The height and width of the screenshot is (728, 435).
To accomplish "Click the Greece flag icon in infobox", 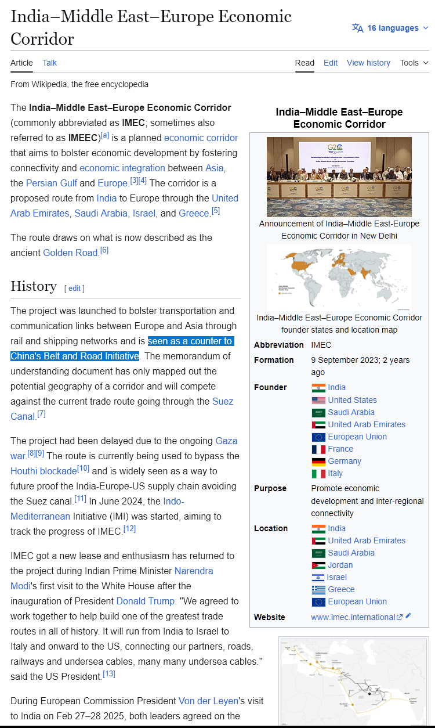I will tap(318, 589).
